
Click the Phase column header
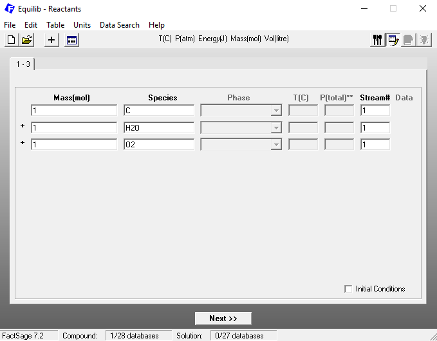click(x=239, y=98)
